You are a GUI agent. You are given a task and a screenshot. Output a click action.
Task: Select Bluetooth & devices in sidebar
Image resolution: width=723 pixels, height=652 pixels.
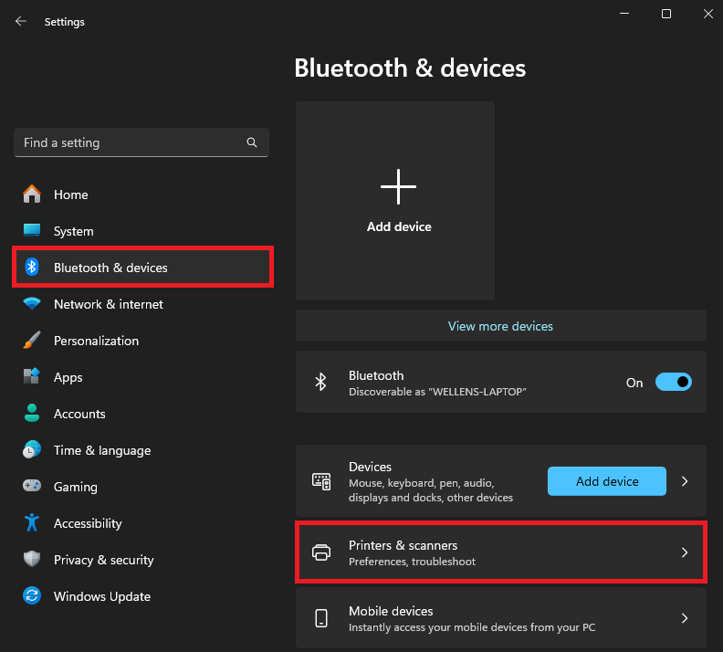click(141, 268)
